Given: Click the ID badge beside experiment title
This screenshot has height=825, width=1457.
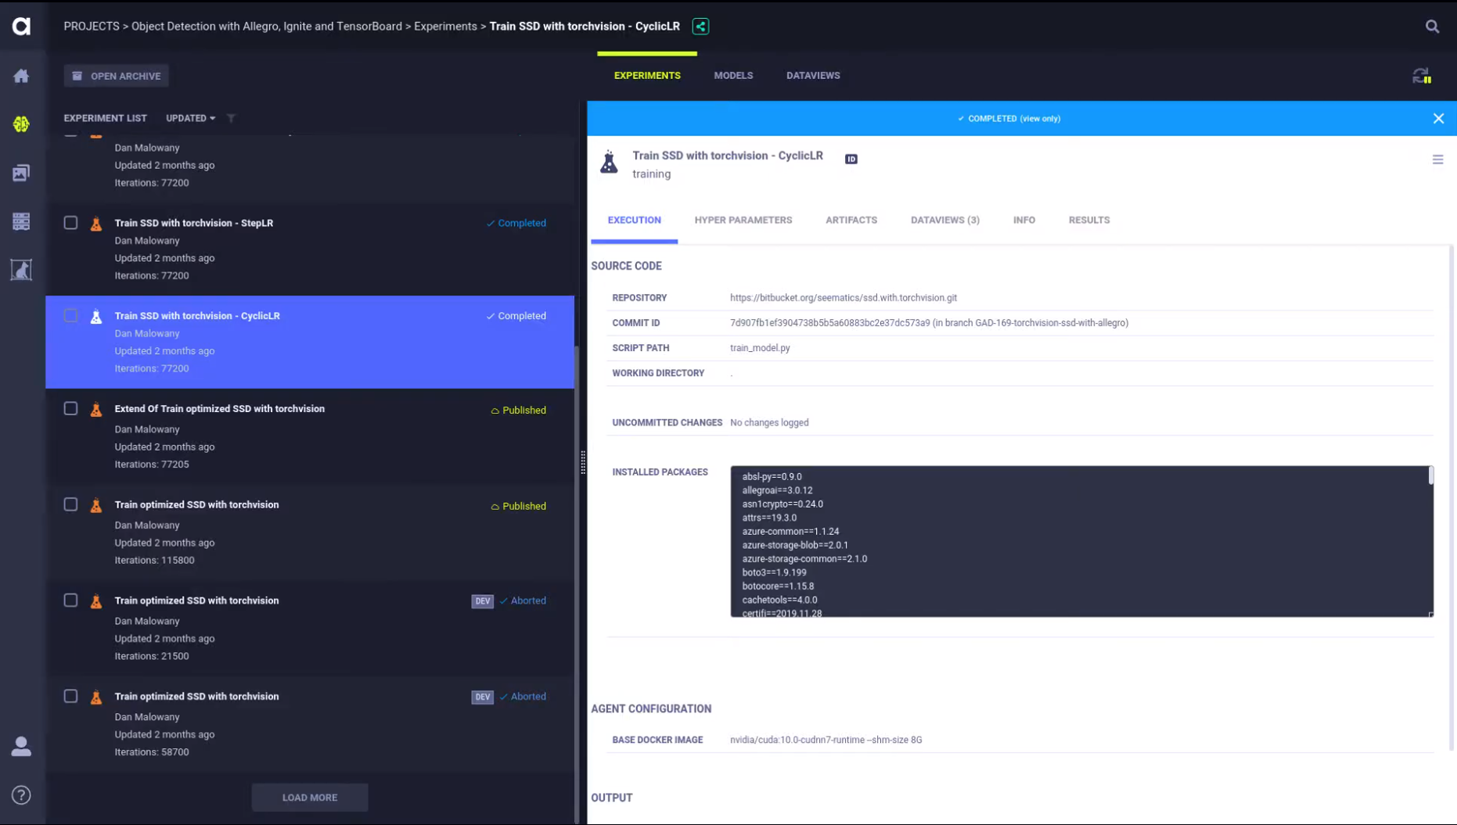Looking at the screenshot, I should (851, 159).
